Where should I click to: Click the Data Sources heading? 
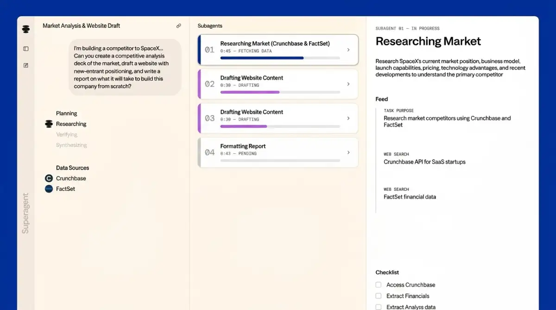click(73, 168)
